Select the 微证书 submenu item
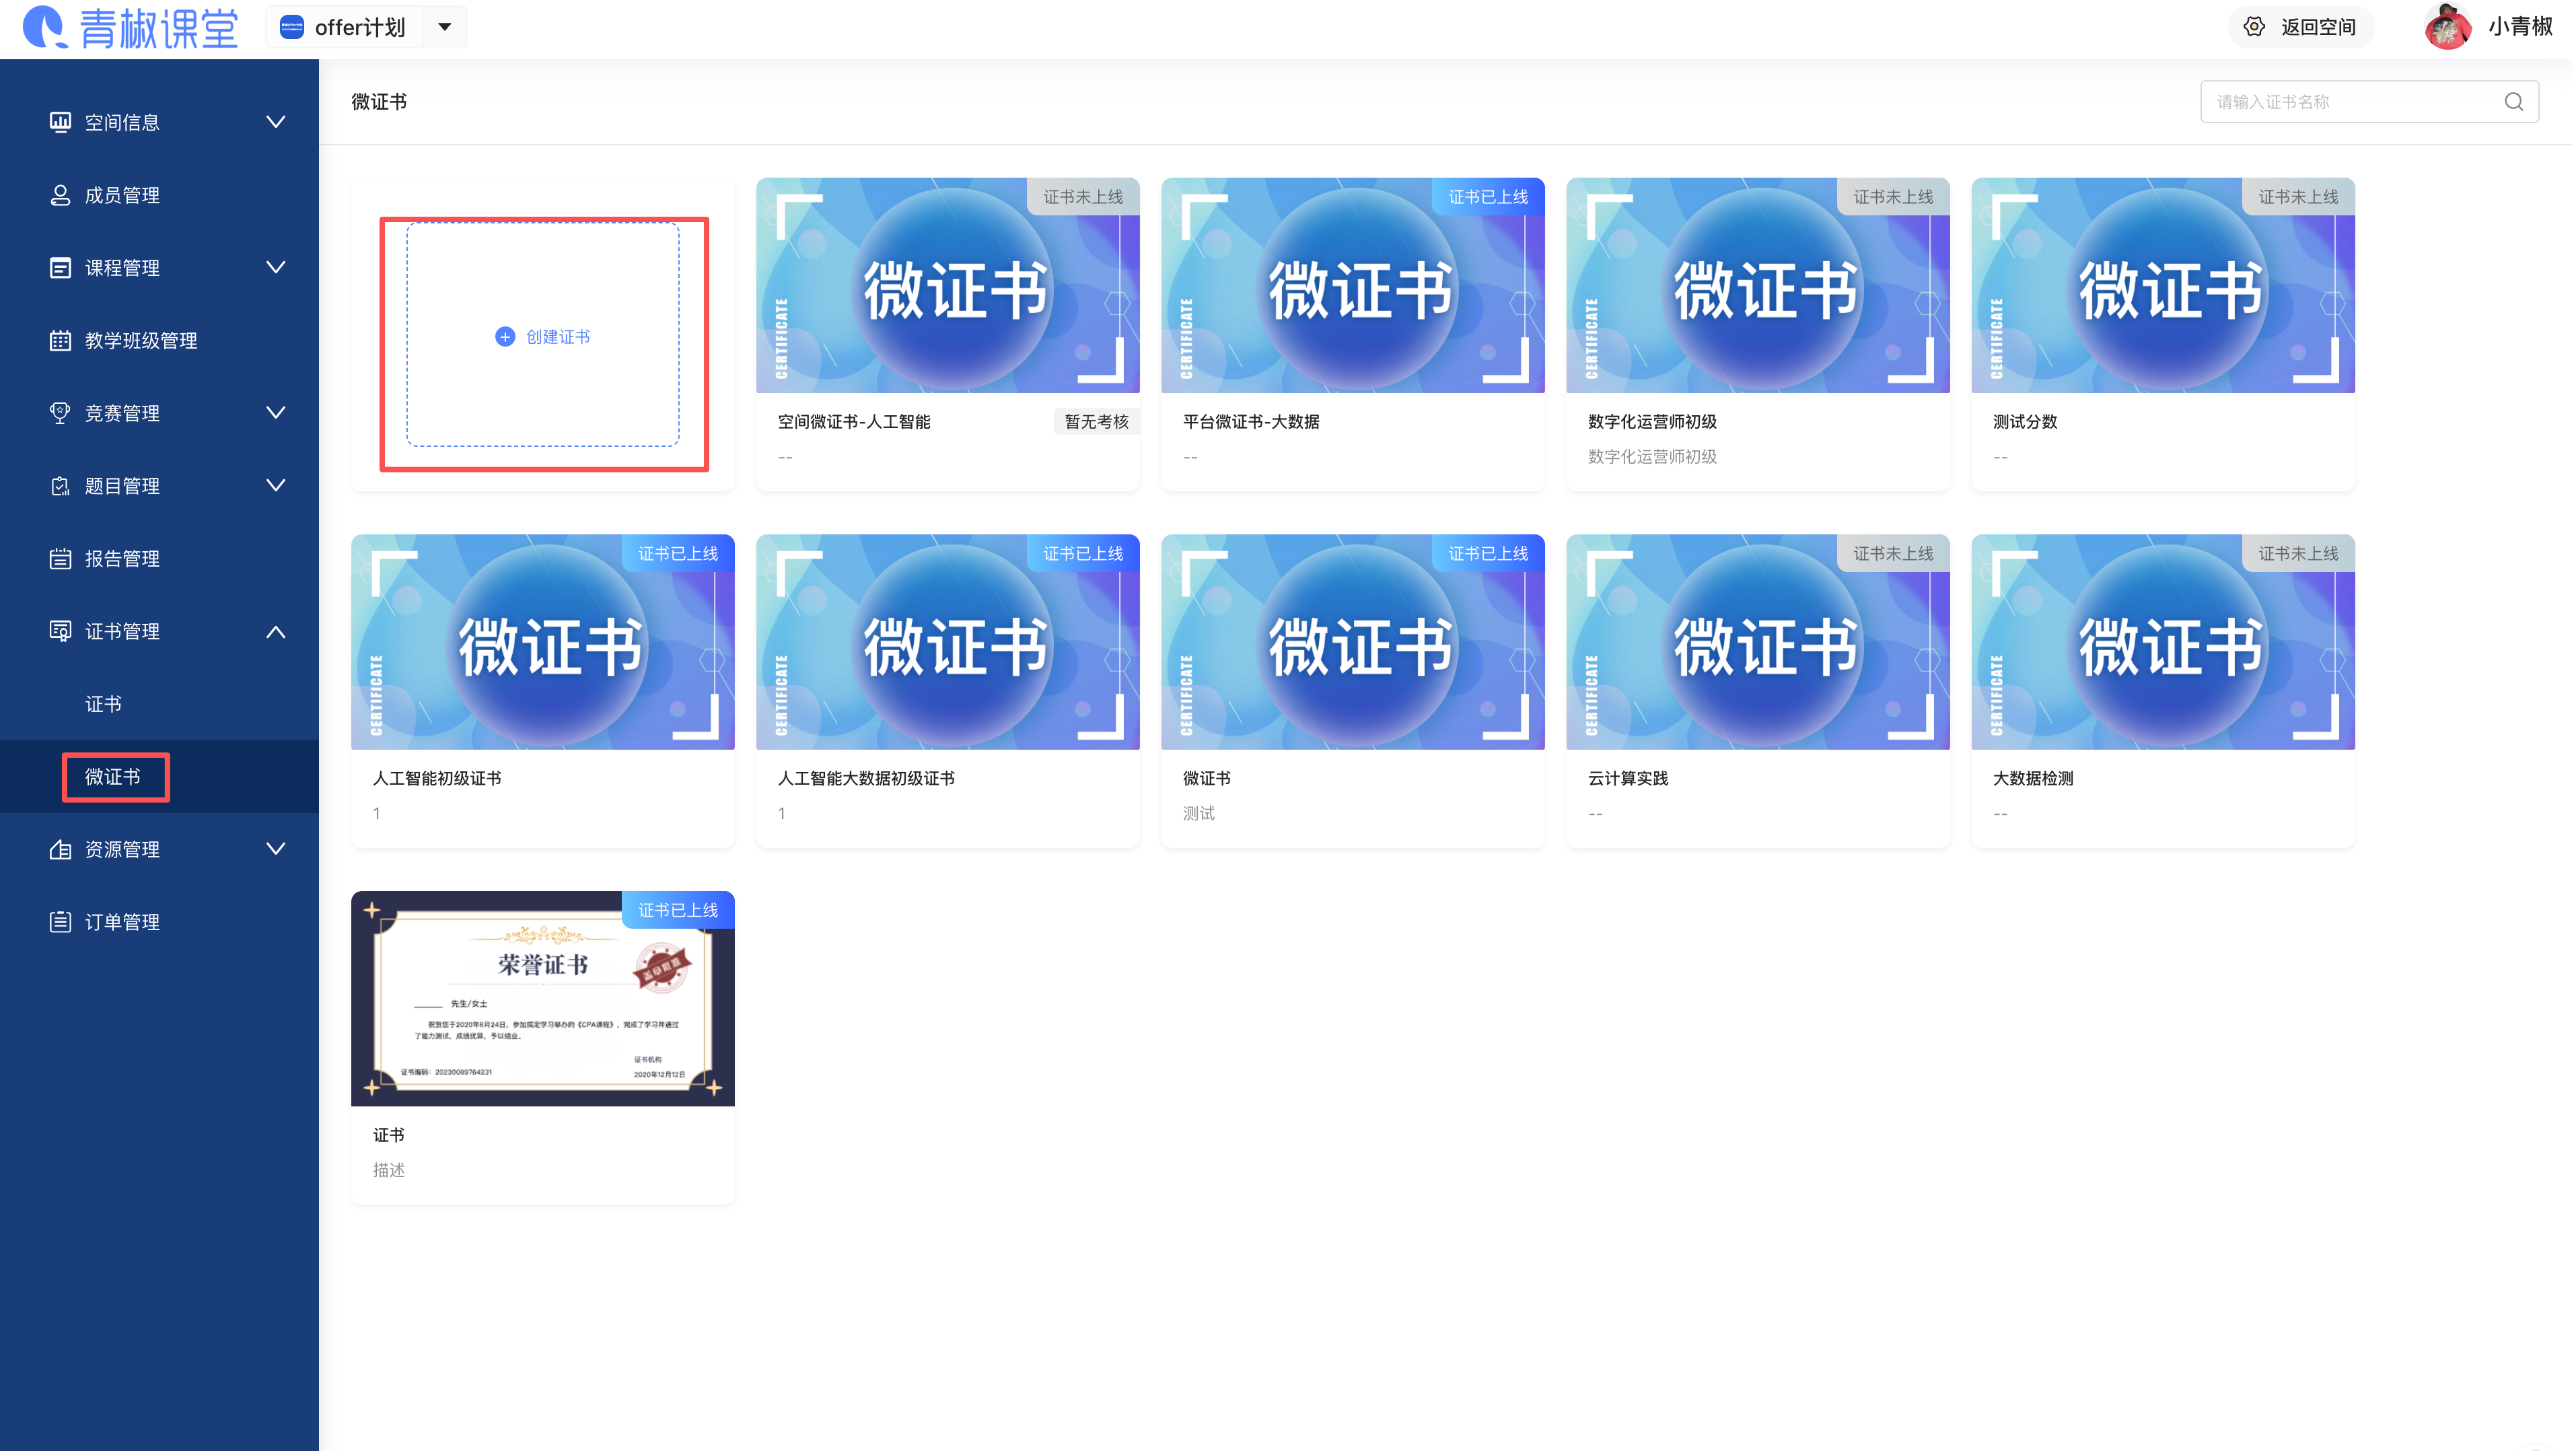 [x=113, y=777]
